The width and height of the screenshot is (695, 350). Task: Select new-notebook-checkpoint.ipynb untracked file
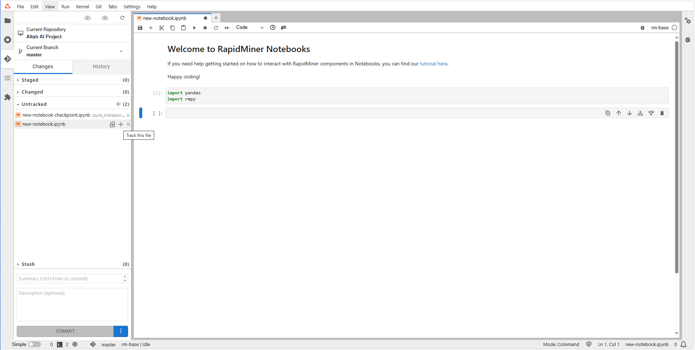click(72, 115)
